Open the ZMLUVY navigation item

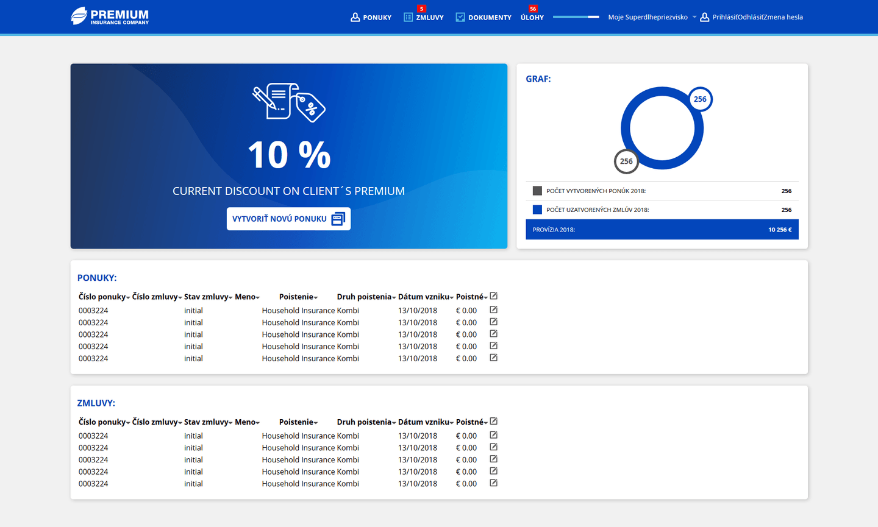tap(423, 17)
